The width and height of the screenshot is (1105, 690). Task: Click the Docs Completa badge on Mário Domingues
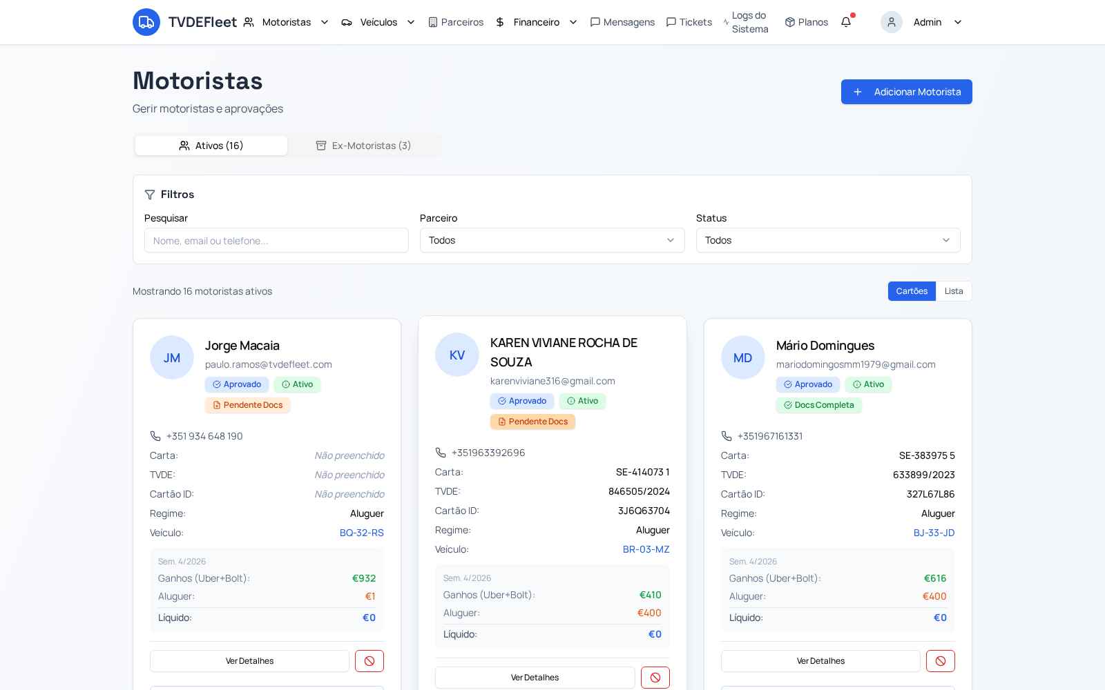[x=819, y=405]
